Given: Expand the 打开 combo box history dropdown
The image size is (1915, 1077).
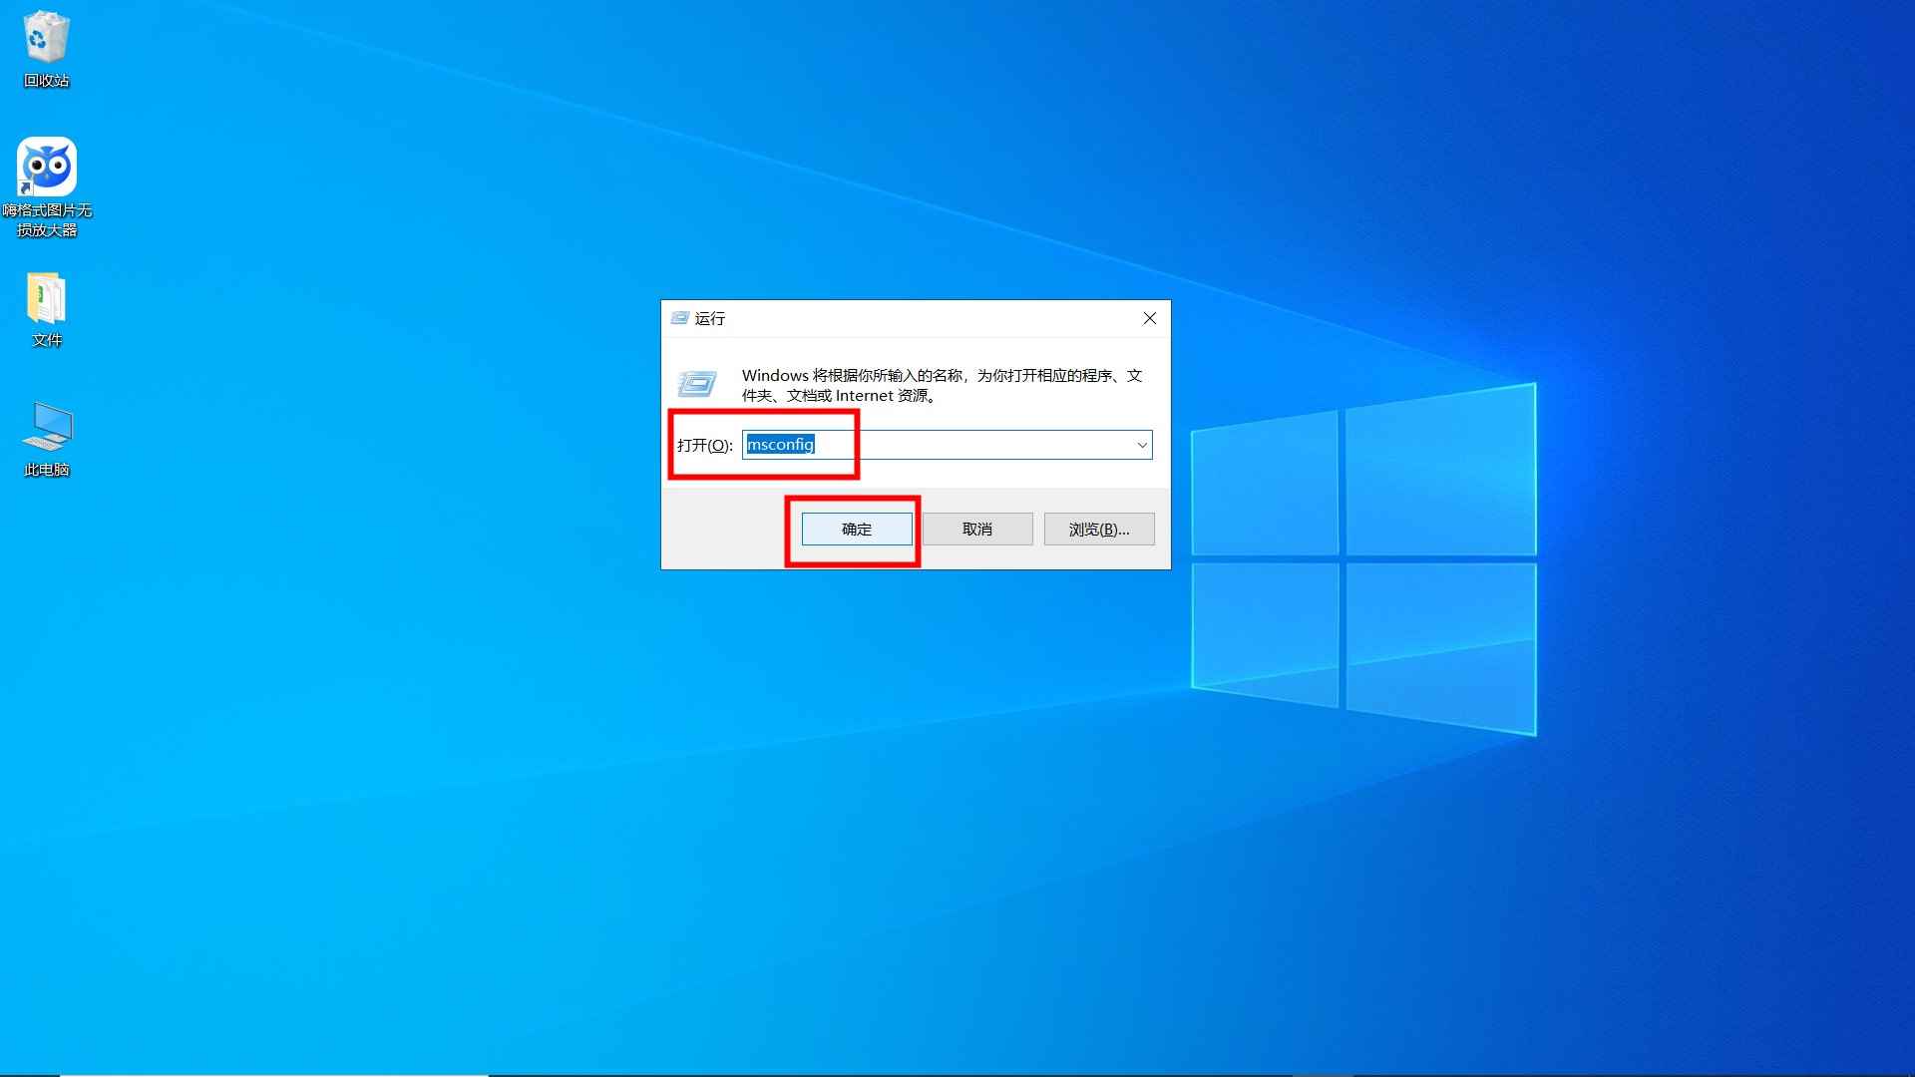Looking at the screenshot, I should coord(1141,445).
